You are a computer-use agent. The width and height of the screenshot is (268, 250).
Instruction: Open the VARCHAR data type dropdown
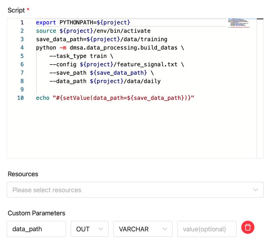click(143, 229)
